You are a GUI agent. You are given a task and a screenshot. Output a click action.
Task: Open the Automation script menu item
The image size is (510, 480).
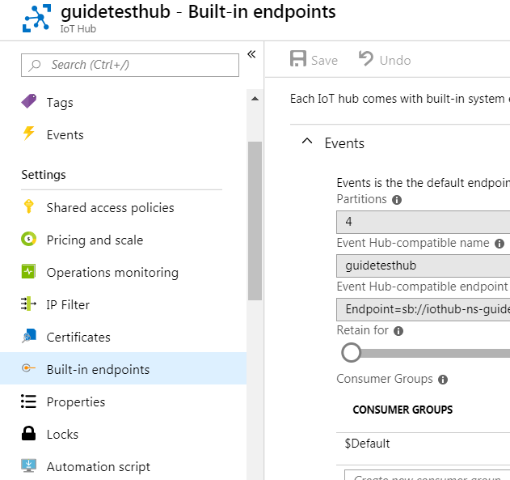click(99, 466)
